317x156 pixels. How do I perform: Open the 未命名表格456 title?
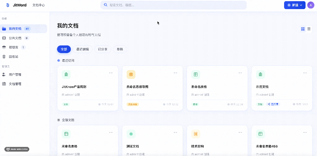coord(267,146)
